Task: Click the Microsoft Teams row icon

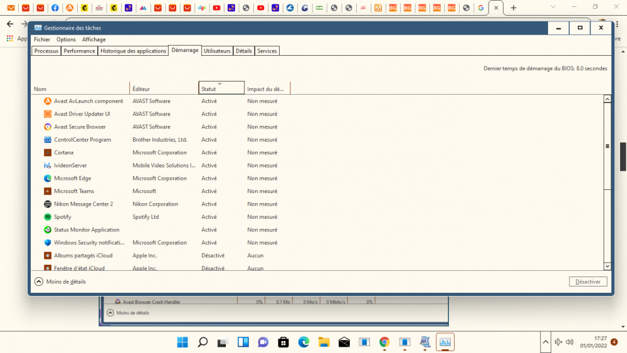Action: (48, 191)
